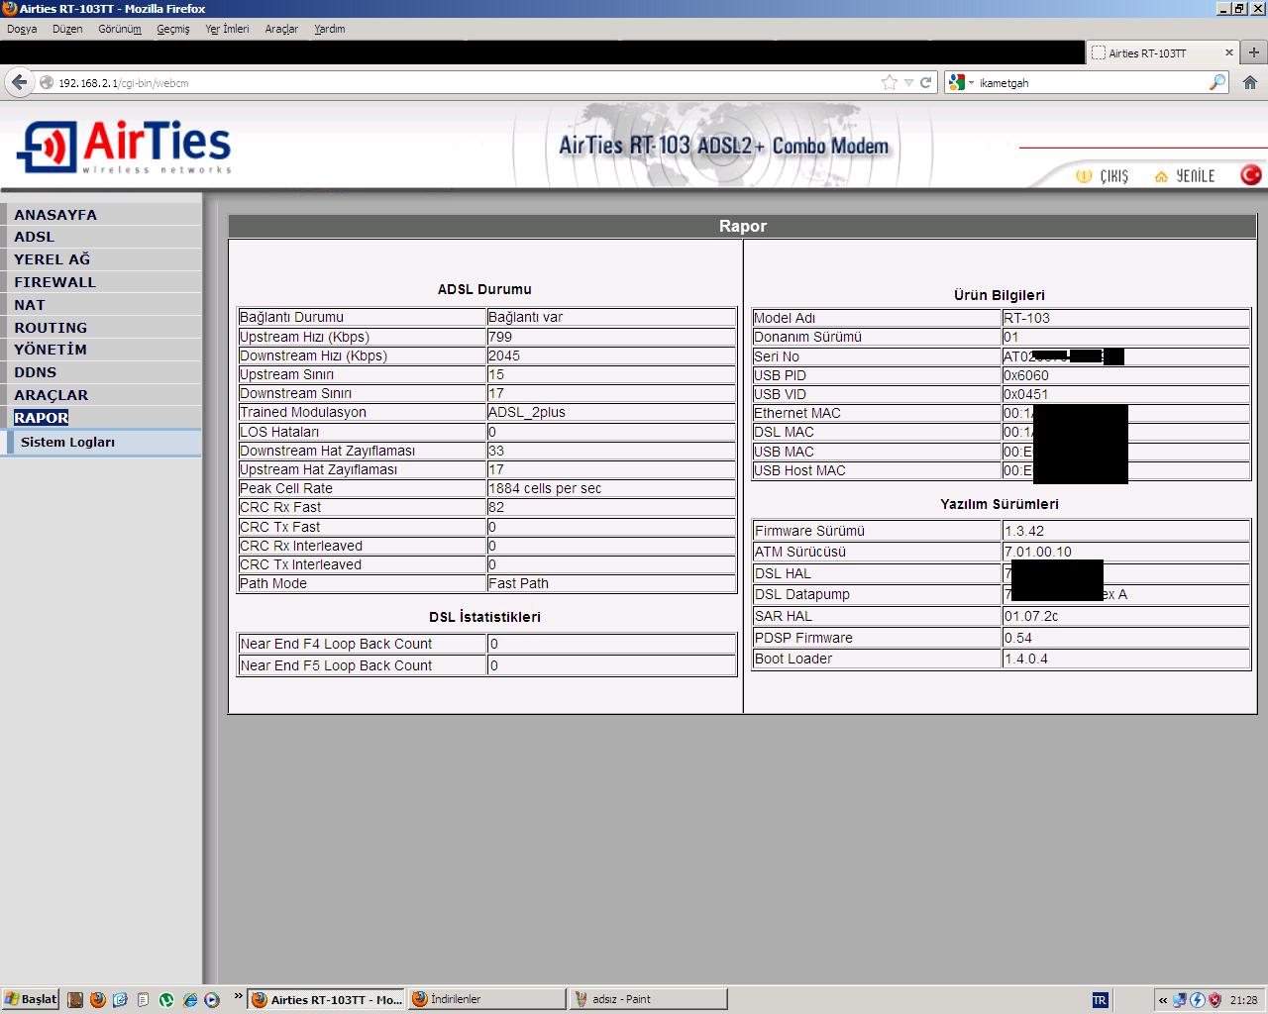Open the URL history dropdown arrow

[x=908, y=83]
